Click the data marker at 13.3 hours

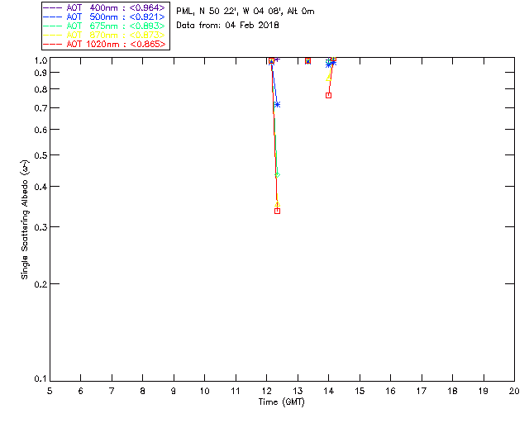pyautogui.click(x=307, y=61)
